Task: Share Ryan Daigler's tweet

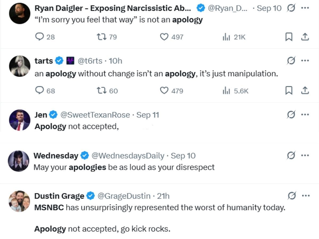Action: (305, 37)
